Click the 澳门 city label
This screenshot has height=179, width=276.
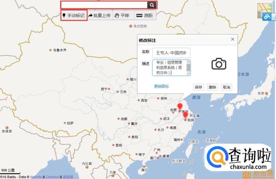[x=153, y=158]
